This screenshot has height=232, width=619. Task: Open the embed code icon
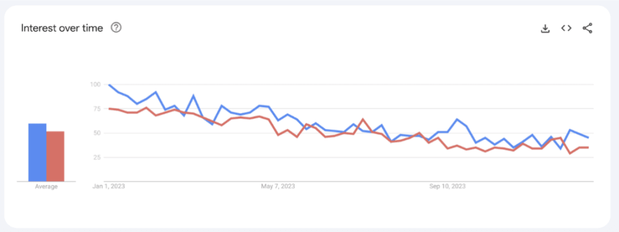566,28
